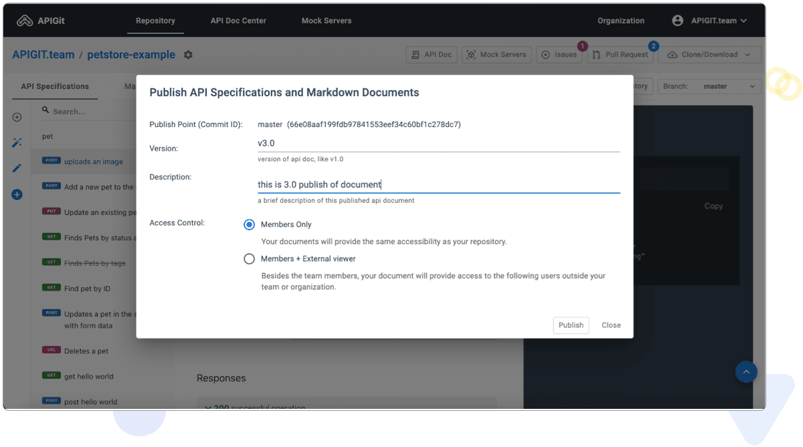Click the Version input field
The height and width of the screenshot is (447, 803).
click(438, 143)
